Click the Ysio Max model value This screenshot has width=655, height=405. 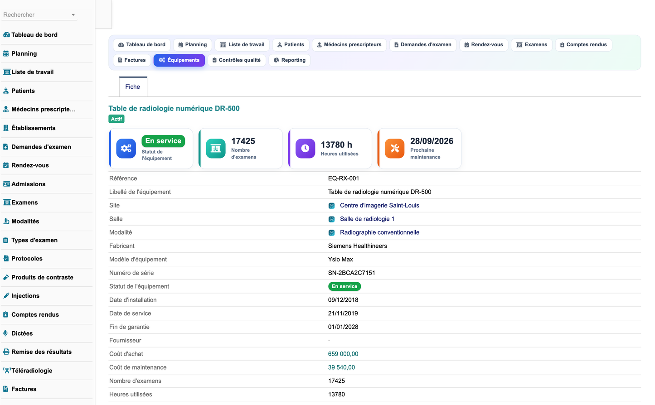(340, 260)
